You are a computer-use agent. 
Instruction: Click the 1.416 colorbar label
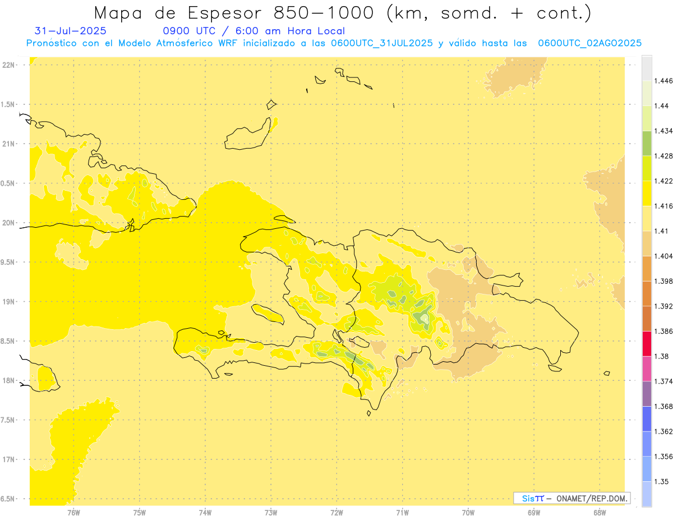(x=663, y=206)
